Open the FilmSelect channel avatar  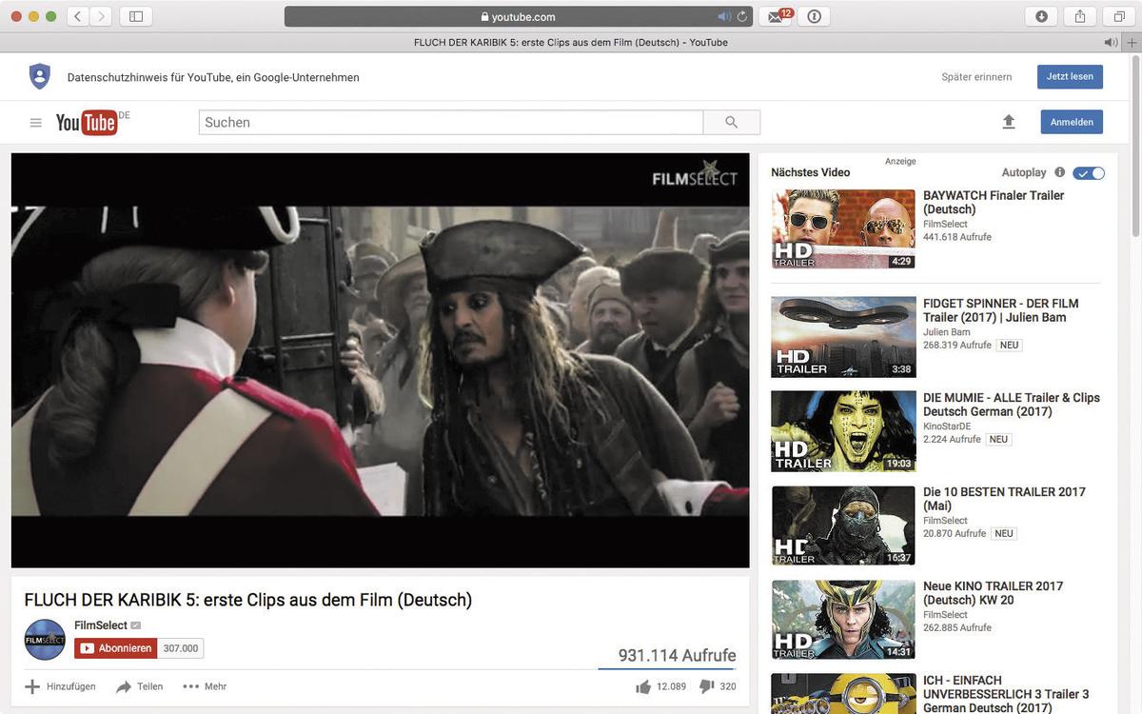coord(45,640)
